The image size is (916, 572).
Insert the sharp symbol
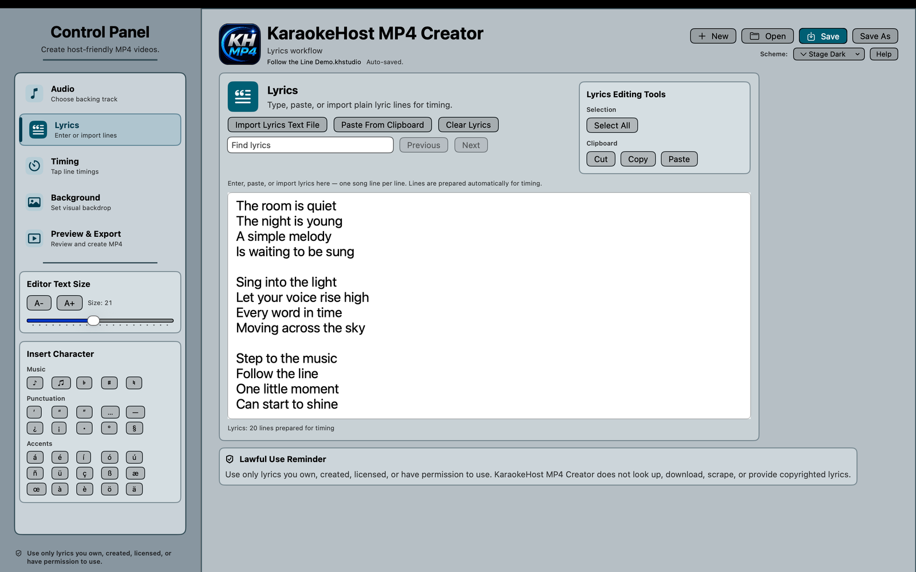109,383
